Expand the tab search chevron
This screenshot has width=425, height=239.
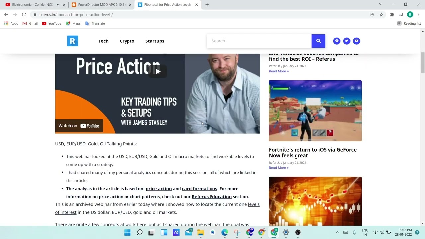point(381,4)
